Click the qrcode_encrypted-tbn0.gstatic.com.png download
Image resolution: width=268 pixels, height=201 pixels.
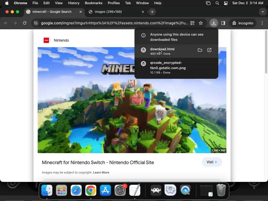click(x=176, y=67)
